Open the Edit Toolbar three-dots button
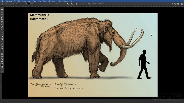Image resolution: width=184 pixels, height=103 pixels. [2, 61]
